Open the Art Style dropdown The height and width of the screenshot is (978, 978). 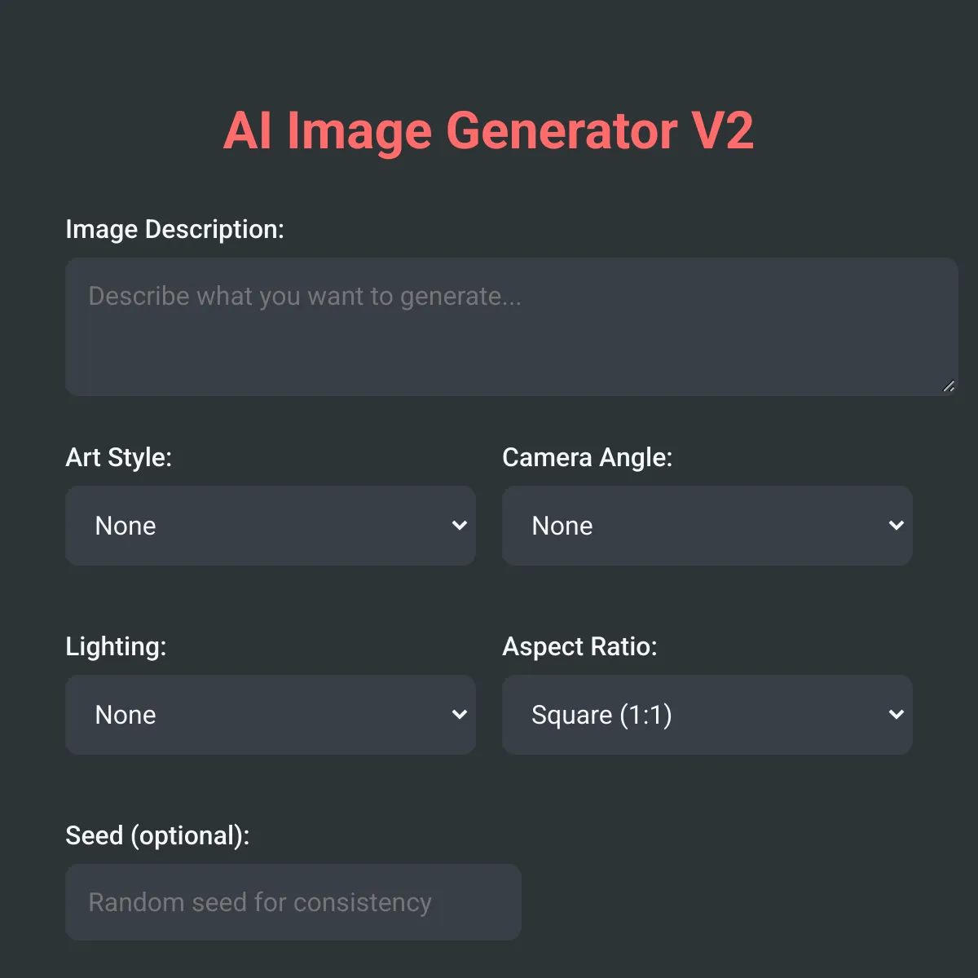pos(271,526)
